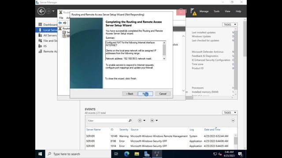The width and height of the screenshot is (282, 158).
Task: Open the Tools menu
Action: point(216,11)
